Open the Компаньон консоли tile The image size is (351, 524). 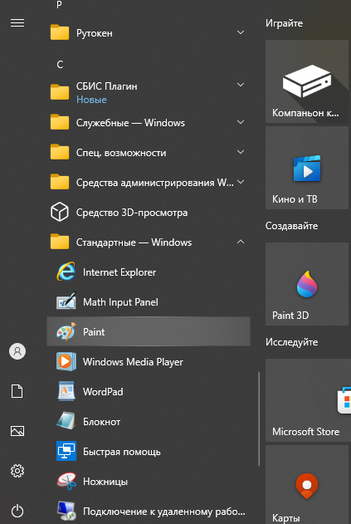pos(307,81)
